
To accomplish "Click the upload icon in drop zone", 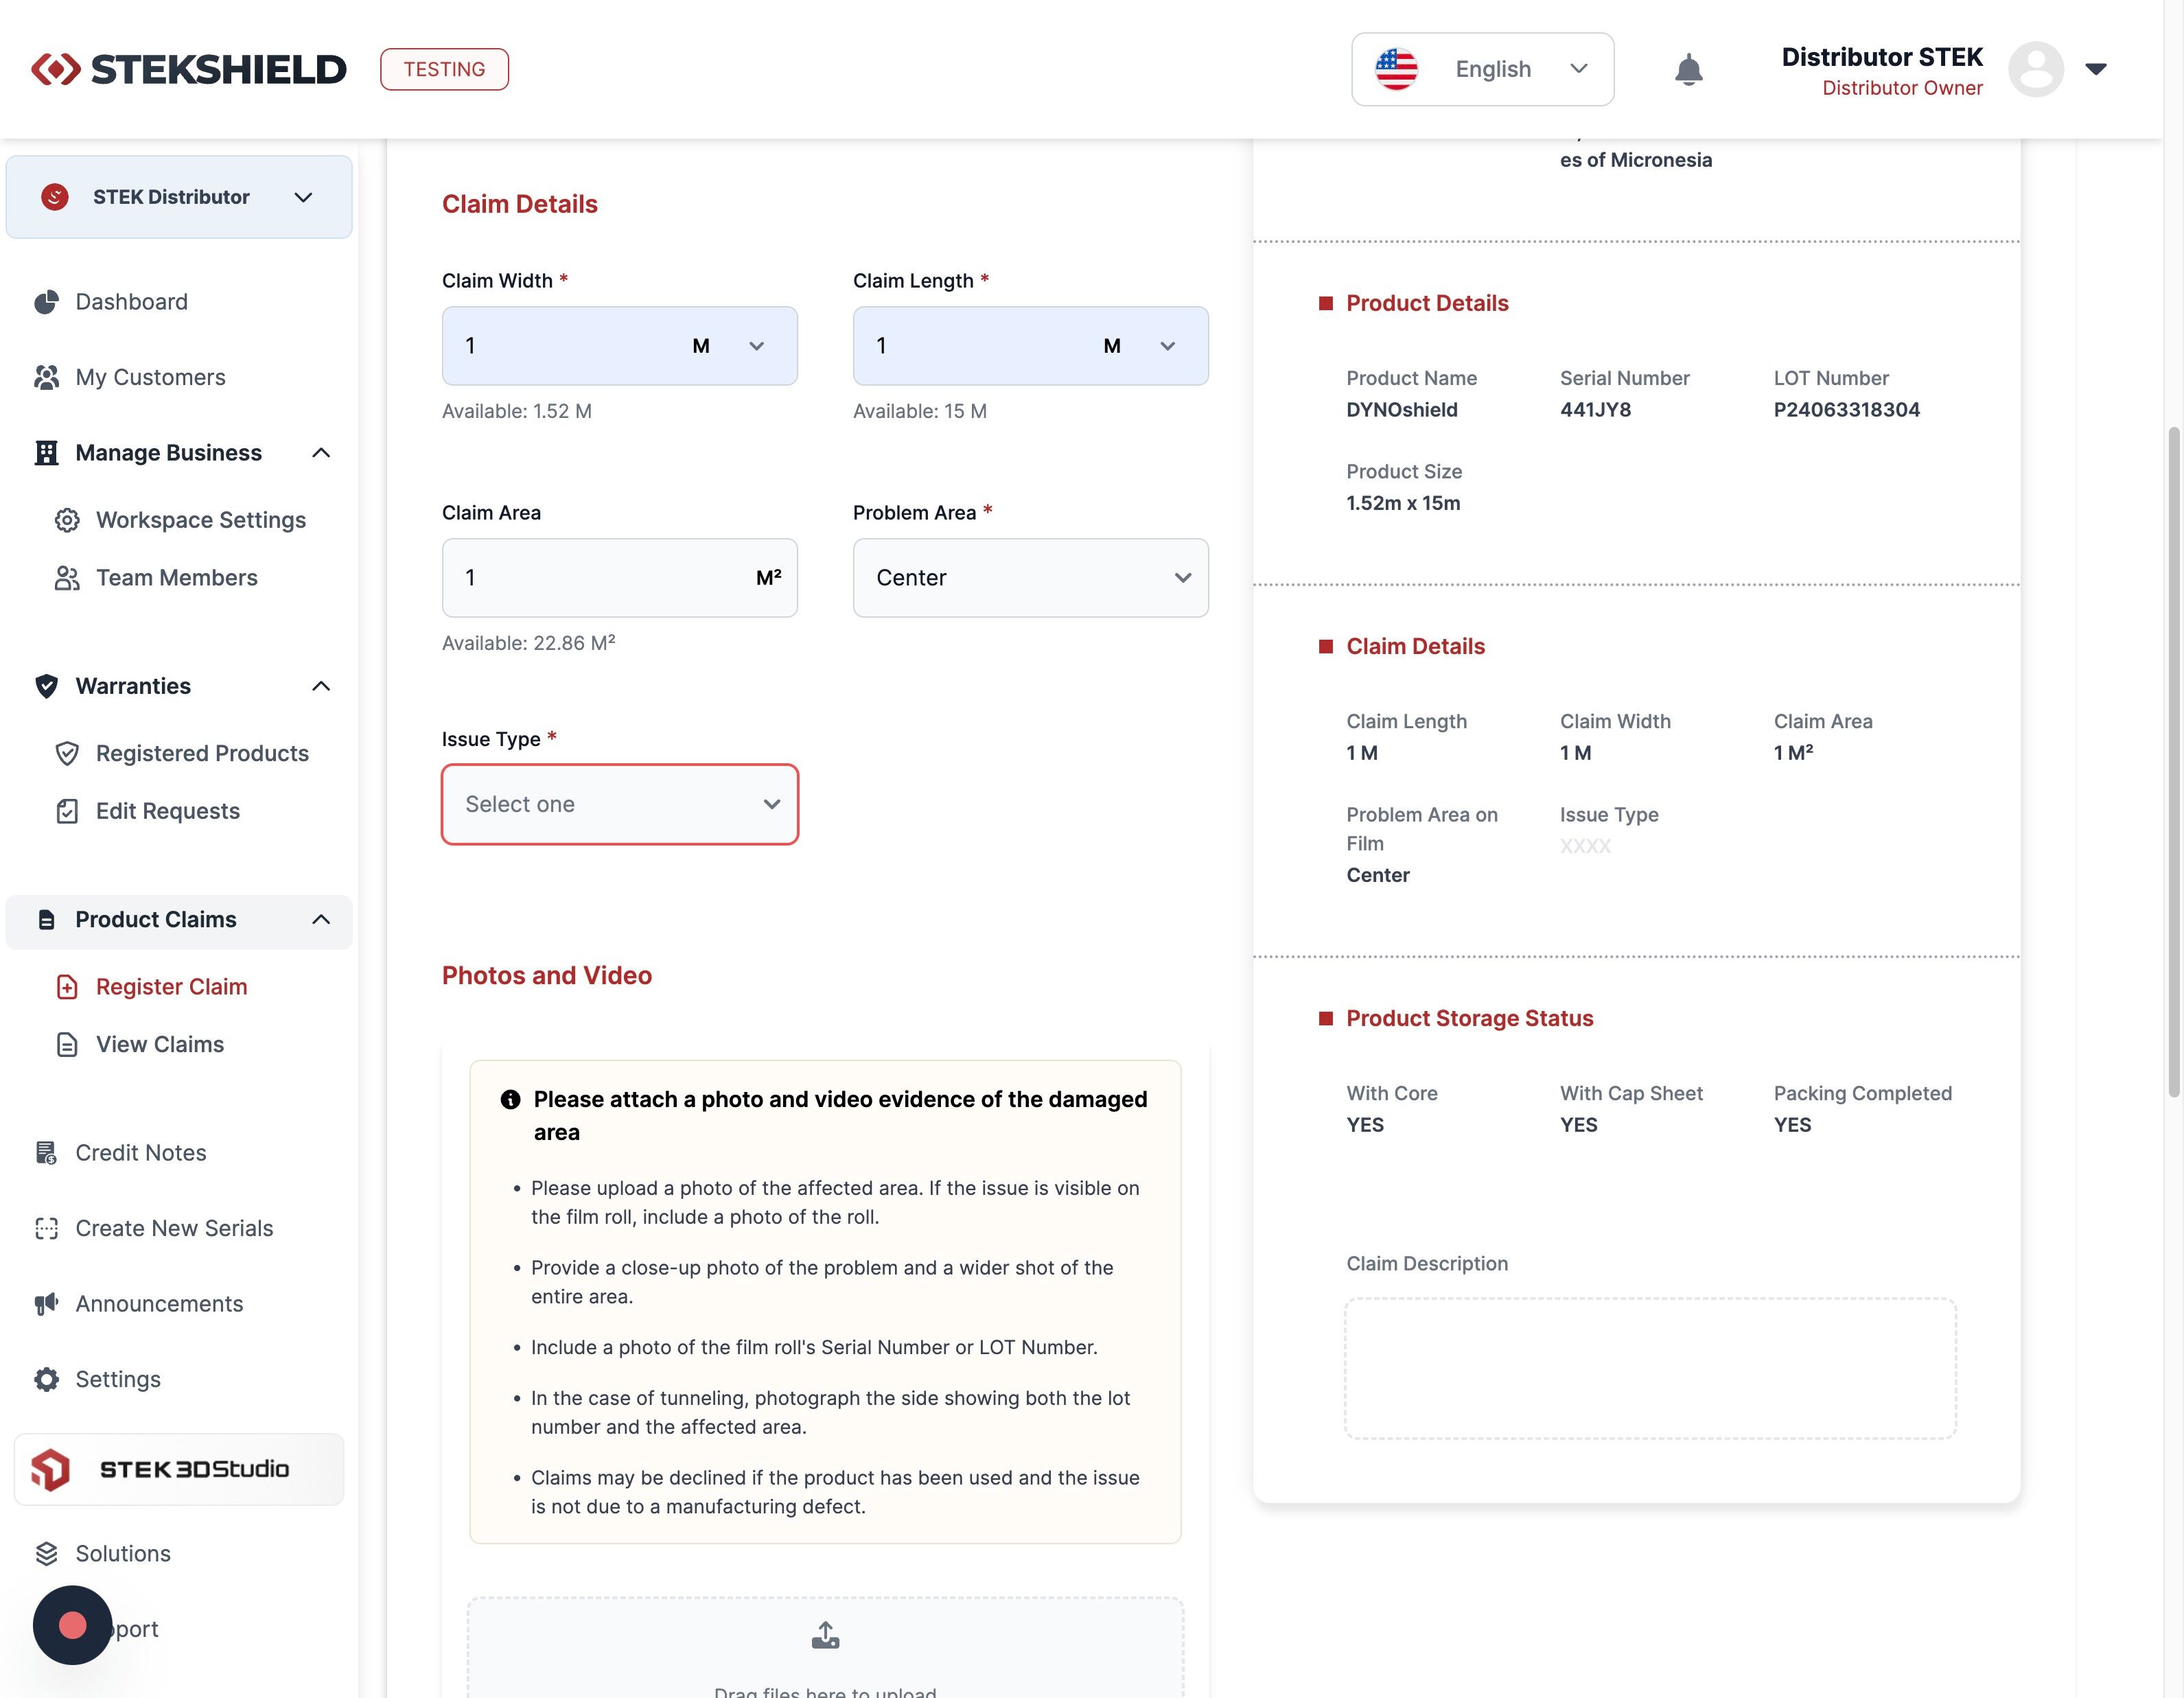I will (825, 1635).
